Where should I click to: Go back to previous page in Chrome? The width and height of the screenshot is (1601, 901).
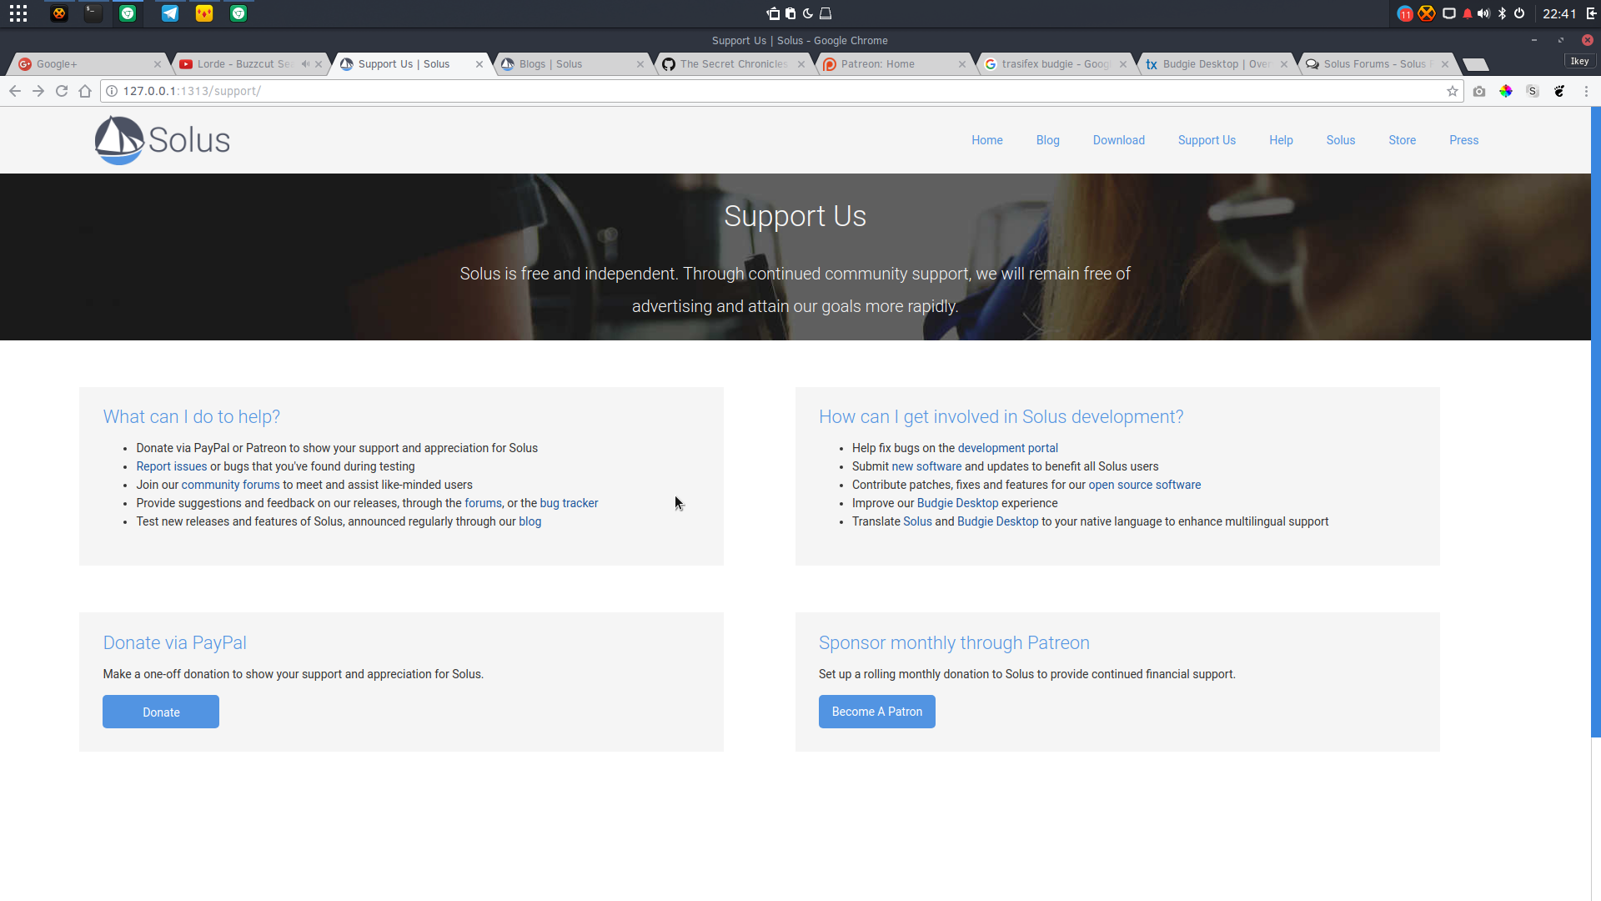(15, 91)
